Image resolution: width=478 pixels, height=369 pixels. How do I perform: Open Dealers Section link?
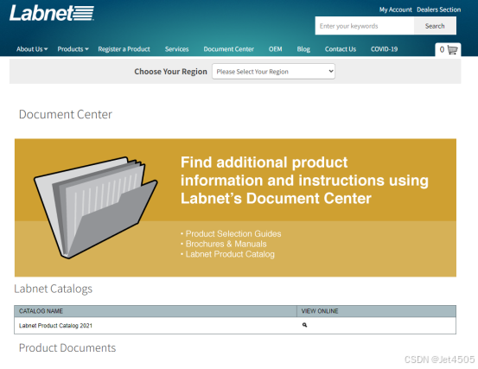point(439,10)
